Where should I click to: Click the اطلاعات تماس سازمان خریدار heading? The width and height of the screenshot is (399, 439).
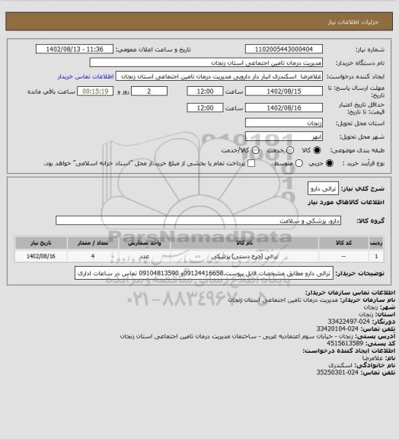click(350, 293)
